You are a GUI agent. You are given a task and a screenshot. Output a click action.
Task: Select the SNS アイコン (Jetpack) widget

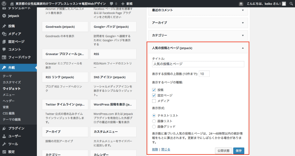tap(113, 77)
